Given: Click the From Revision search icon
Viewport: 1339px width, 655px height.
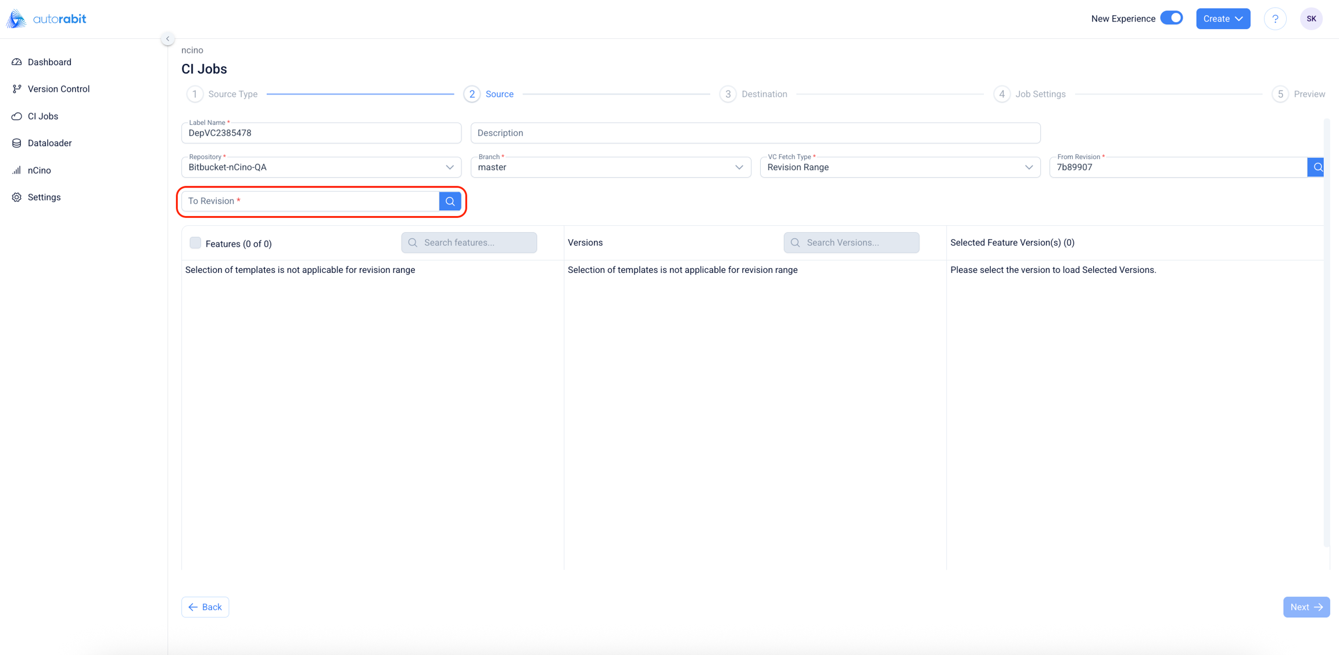Looking at the screenshot, I should [1317, 167].
